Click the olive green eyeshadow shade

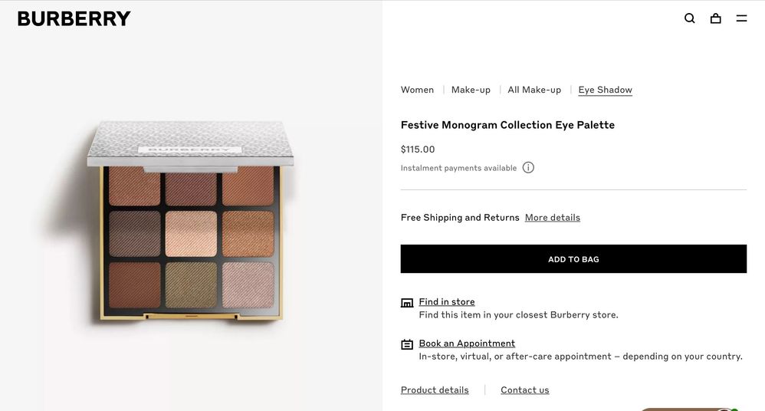coord(191,284)
